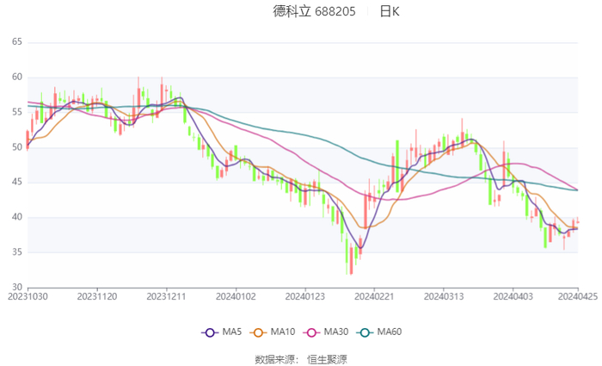
Task: Click the 20231030 start date label
Action: coord(28,295)
